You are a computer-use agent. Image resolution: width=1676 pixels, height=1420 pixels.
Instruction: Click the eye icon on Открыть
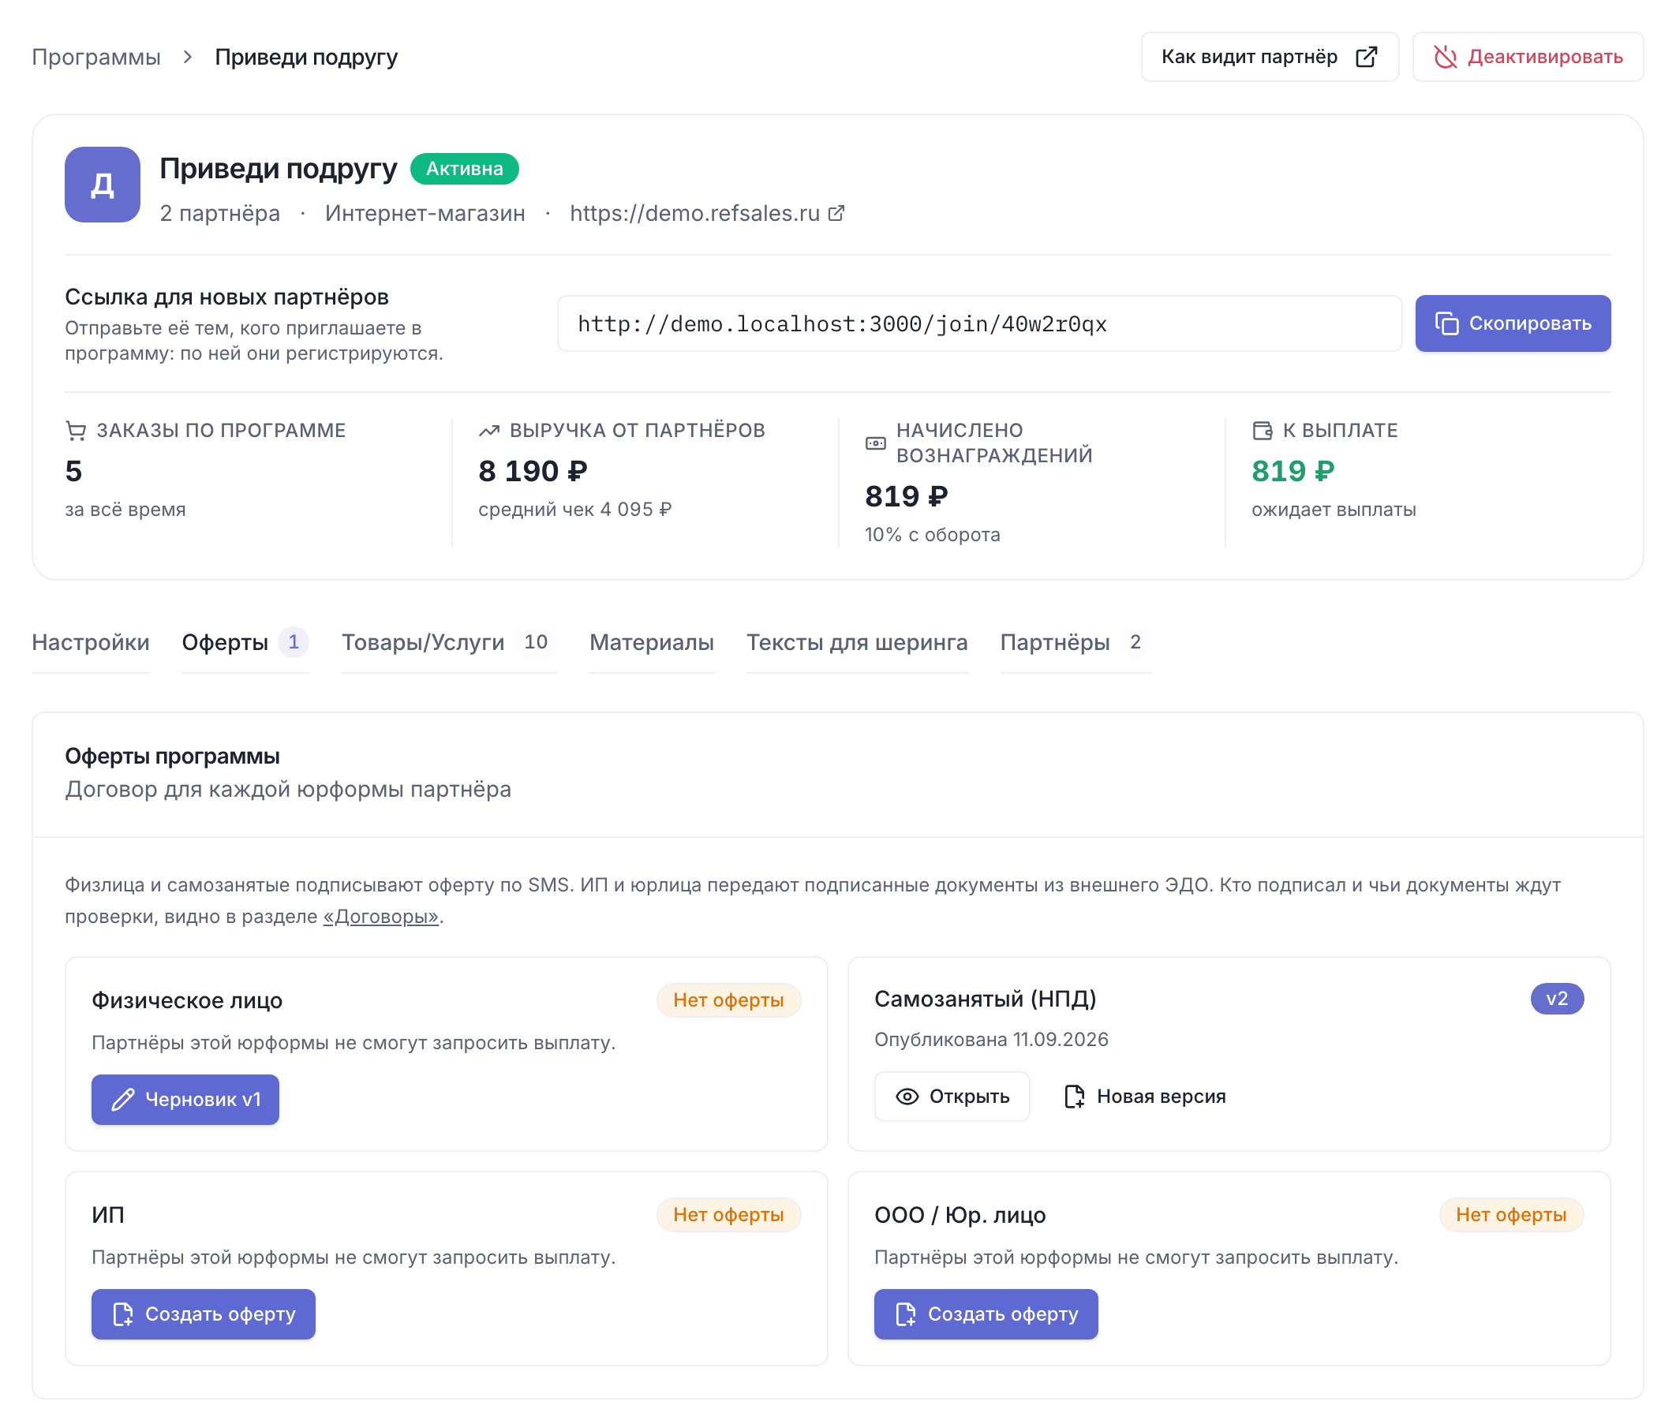coord(907,1097)
